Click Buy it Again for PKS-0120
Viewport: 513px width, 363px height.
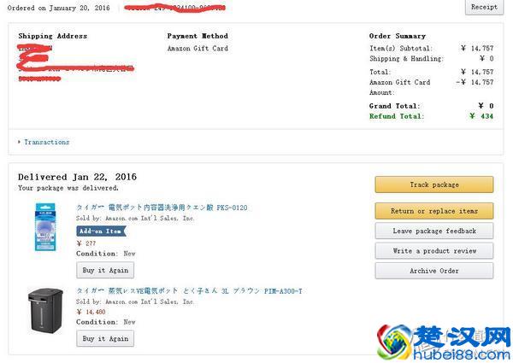click(x=105, y=270)
